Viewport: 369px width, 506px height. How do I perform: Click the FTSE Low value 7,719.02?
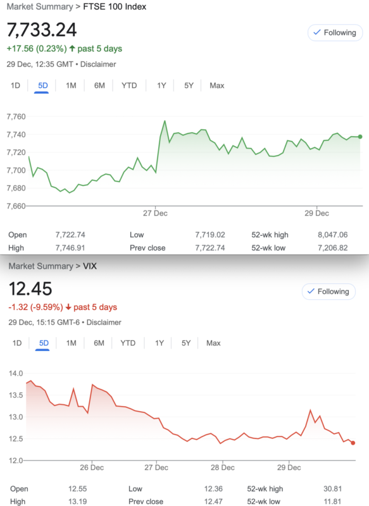coord(210,235)
